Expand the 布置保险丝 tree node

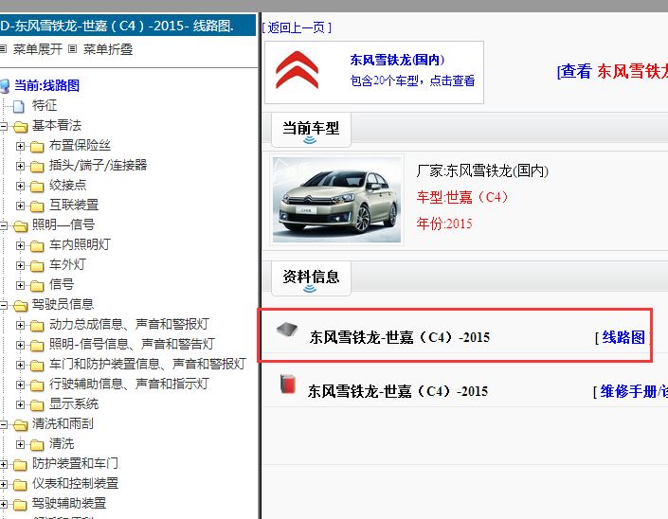tap(20, 146)
